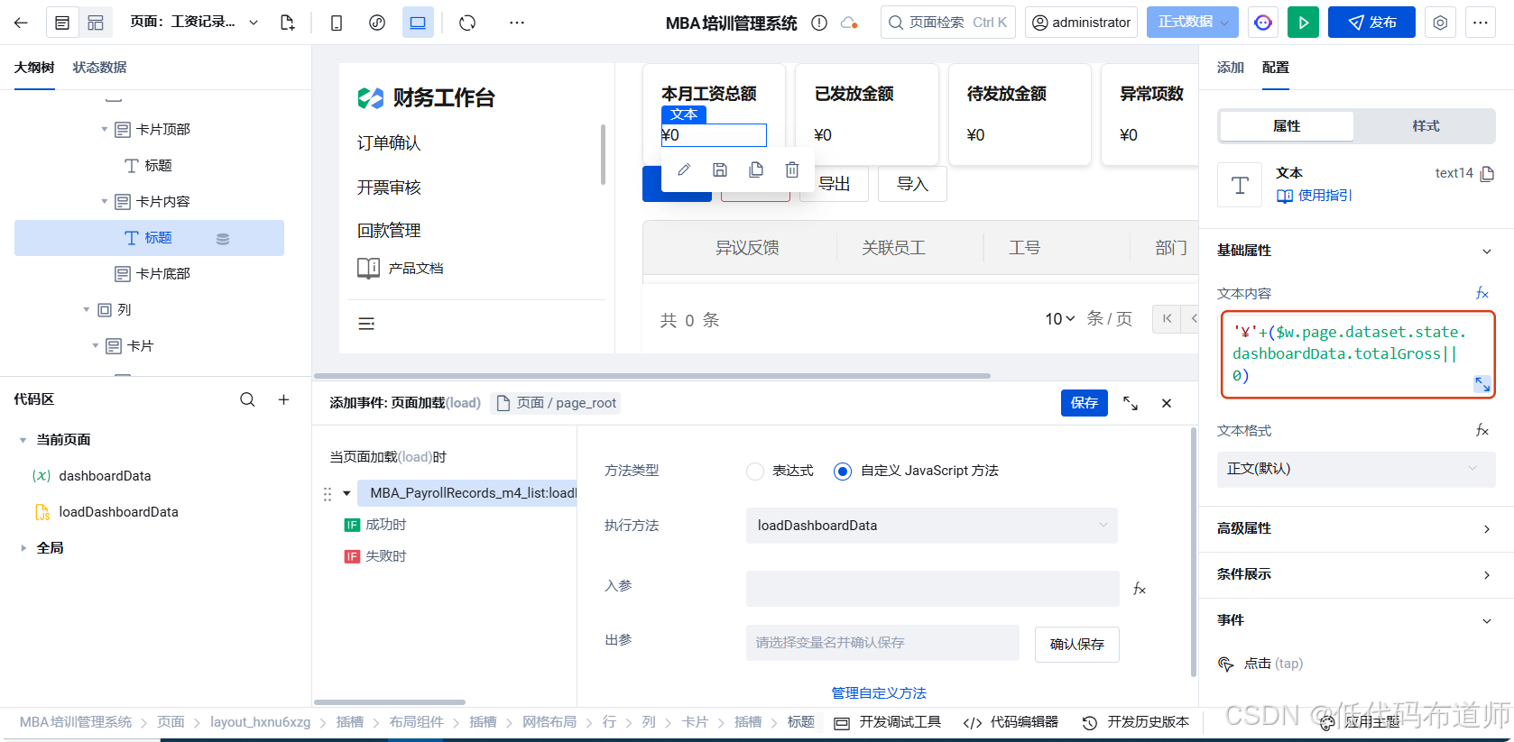Click the 确认保存 button

[x=1076, y=645]
